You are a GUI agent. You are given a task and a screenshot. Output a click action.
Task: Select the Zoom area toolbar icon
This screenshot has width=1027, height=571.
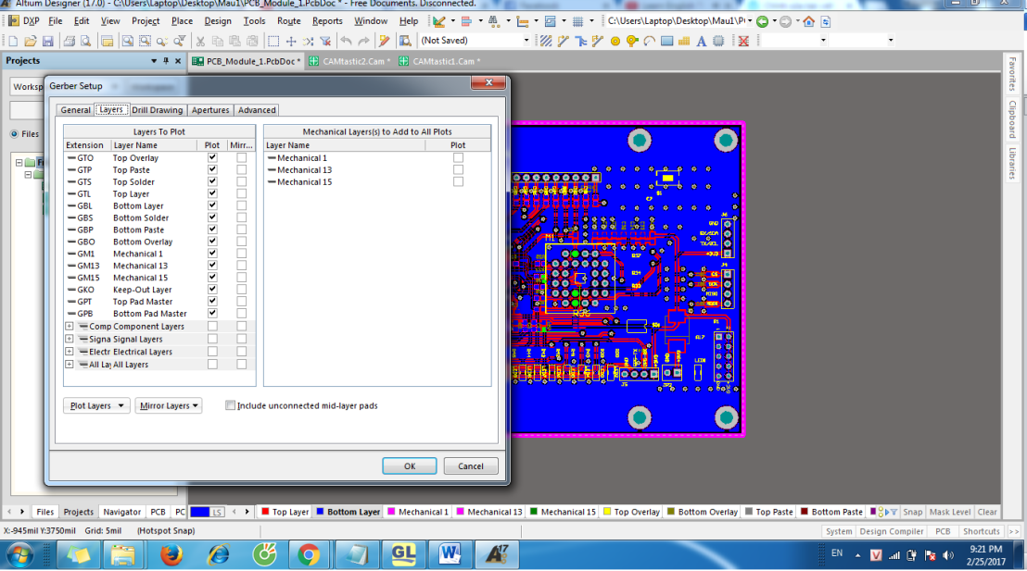(x=144, y=40)
